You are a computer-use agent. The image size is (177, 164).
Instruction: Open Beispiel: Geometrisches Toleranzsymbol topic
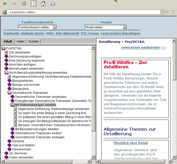click(55, 125)
